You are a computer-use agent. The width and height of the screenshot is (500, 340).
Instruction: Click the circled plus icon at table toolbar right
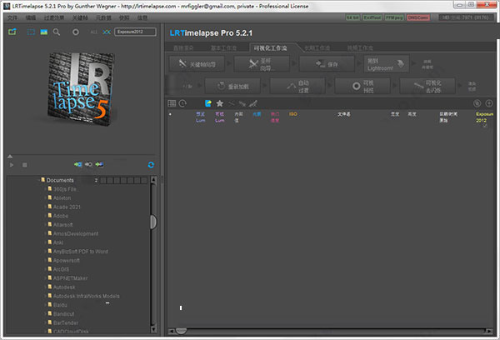489,103
